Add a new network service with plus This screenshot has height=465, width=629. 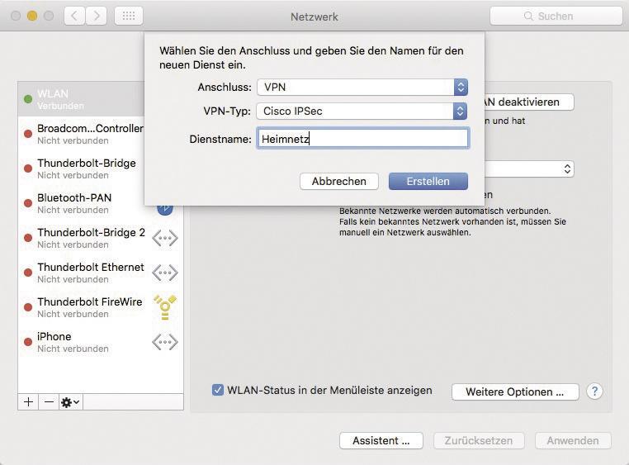pyautogui.click(x=28, y=401)
